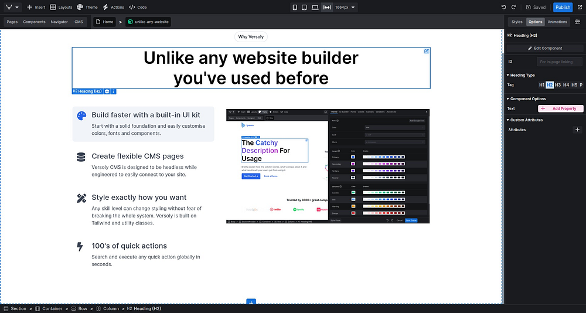Open the Navigator tab

59,22
